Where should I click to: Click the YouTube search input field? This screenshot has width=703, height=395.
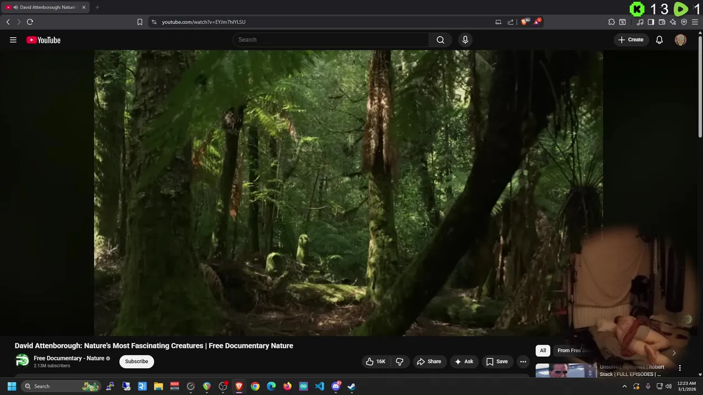click(331, 39)
